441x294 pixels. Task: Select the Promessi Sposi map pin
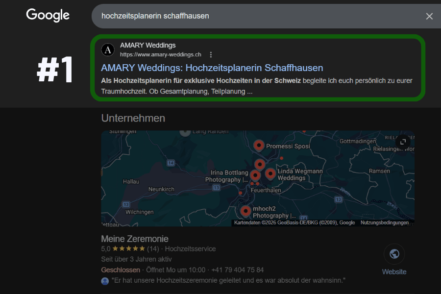pos(259,145)
